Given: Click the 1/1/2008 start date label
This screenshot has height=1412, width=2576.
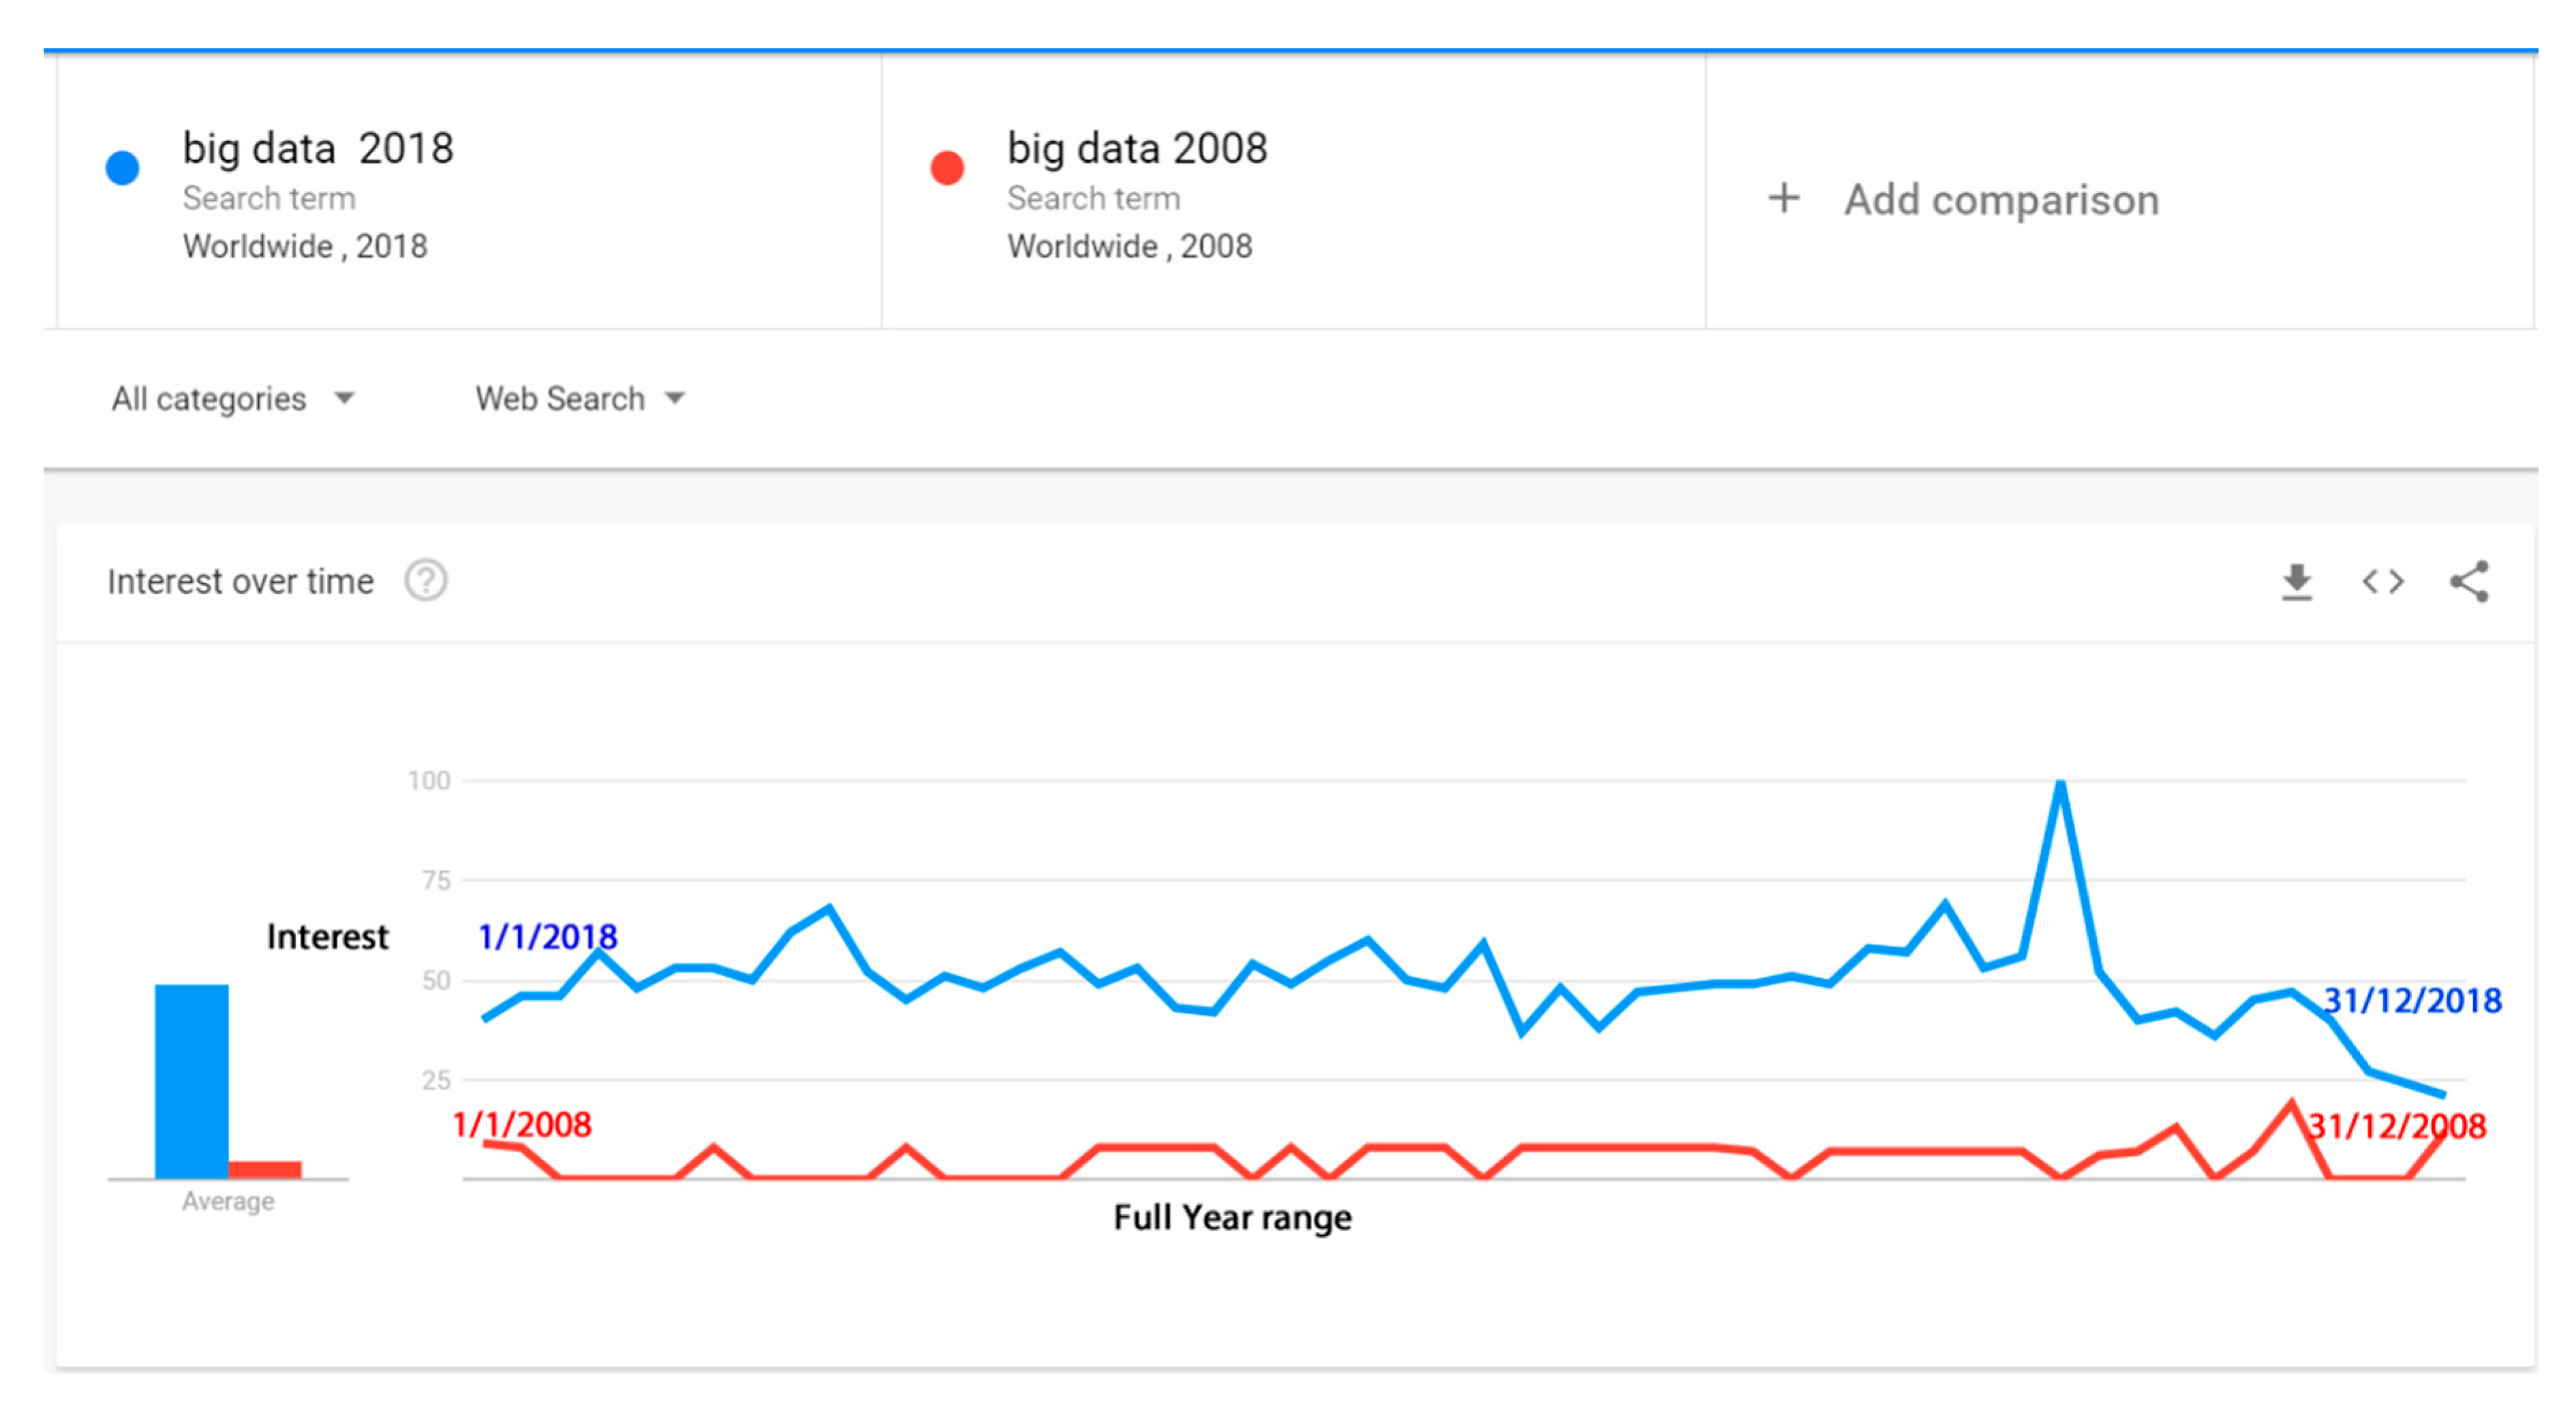Looking at the screenshot, I should [x=522, y=1124].
